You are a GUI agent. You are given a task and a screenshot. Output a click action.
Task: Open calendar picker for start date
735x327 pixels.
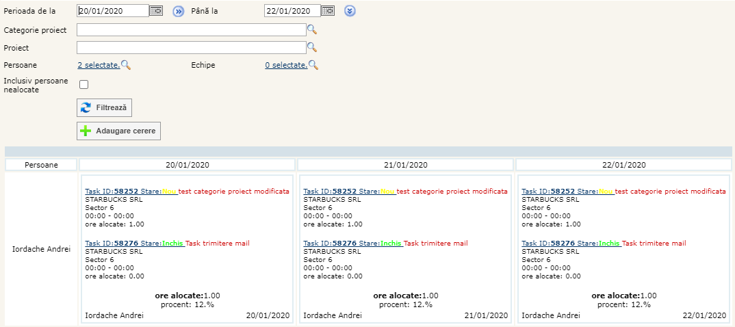point(156,11)
